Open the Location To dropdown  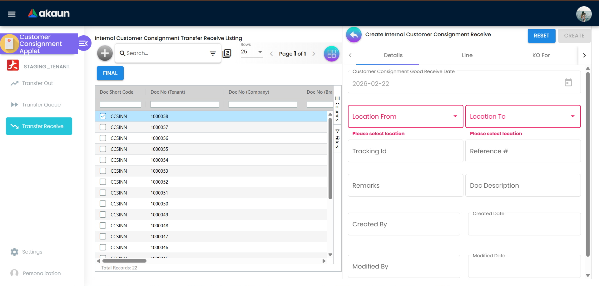click(523, 116)
